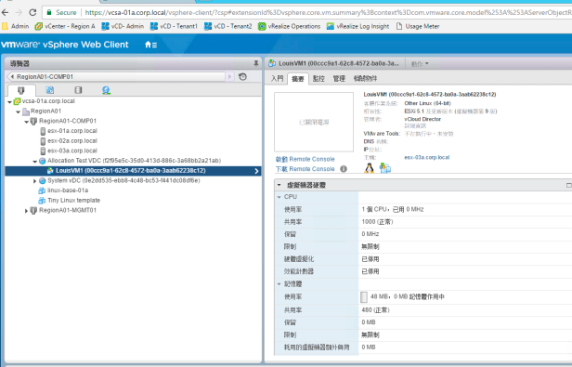Select host esx-01a.corp.local
The image size is (572, 367).
(x=72, y=131)
